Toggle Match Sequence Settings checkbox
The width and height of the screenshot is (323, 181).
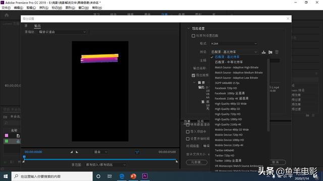[193, 36]
